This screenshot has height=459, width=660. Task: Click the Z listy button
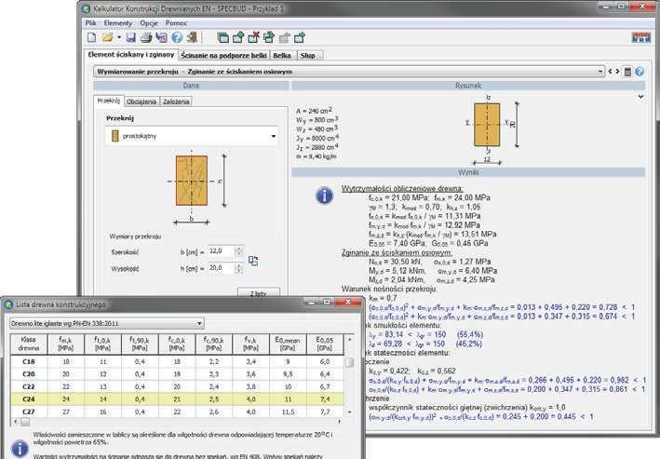(259, 293)
